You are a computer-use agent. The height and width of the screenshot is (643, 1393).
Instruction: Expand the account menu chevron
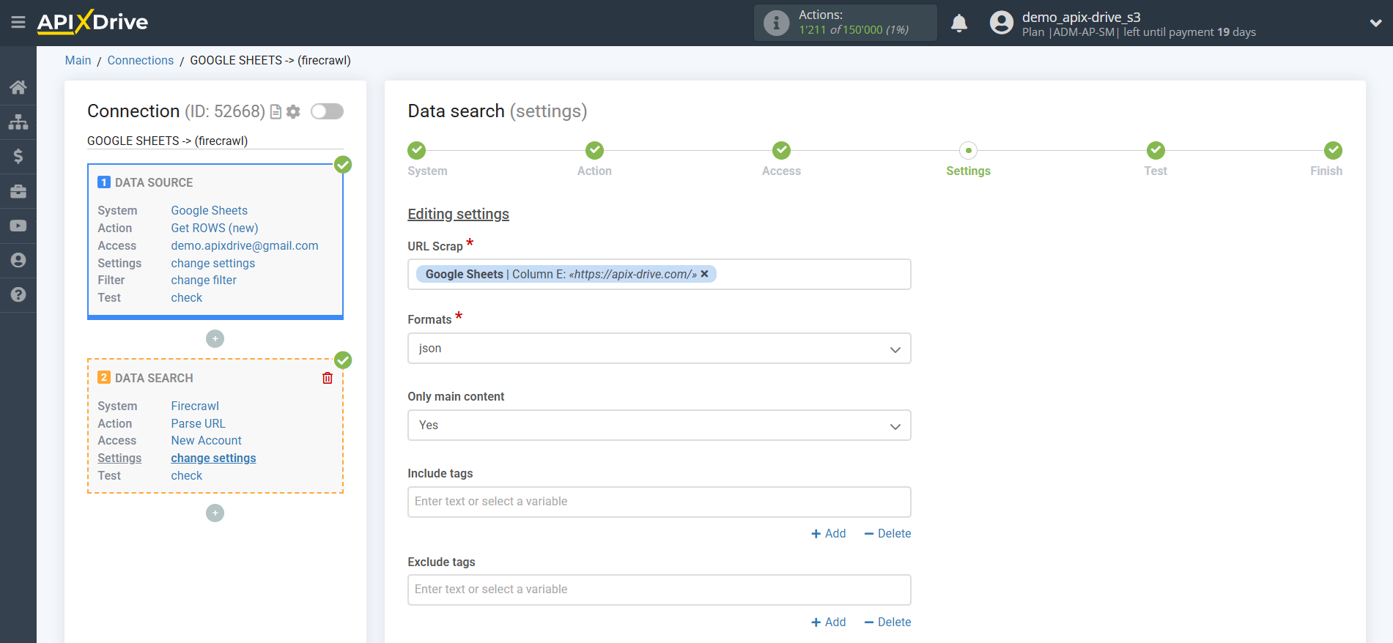(1375, 23)
